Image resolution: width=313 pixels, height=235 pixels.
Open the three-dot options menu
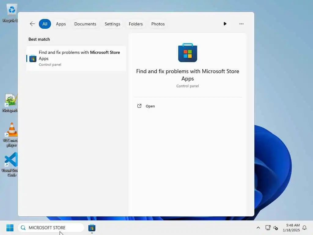click(x=241, y=24)
